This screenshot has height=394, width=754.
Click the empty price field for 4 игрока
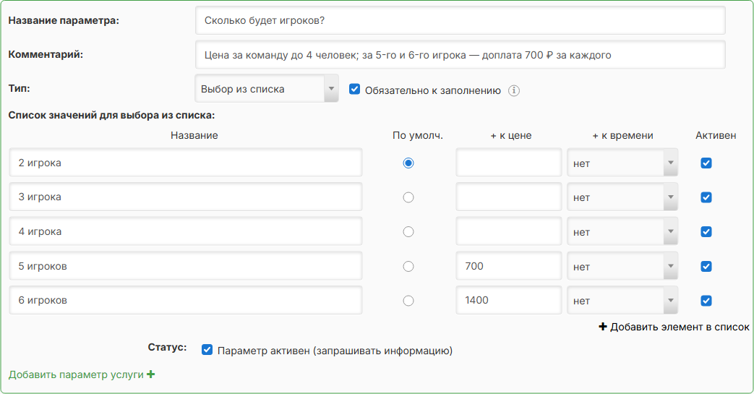coord(509,231)
